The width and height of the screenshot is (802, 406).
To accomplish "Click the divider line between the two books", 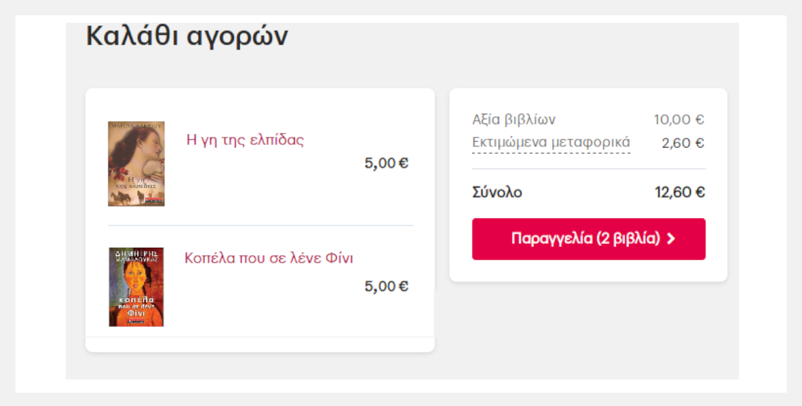I will point(261,226).
